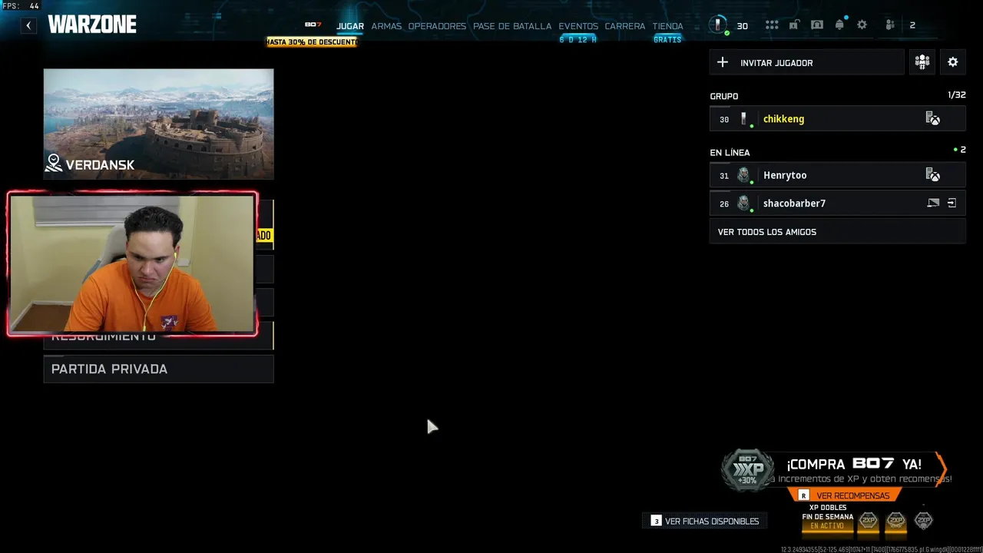
Task: Open the group code icon button
Action: coord(922,62)
